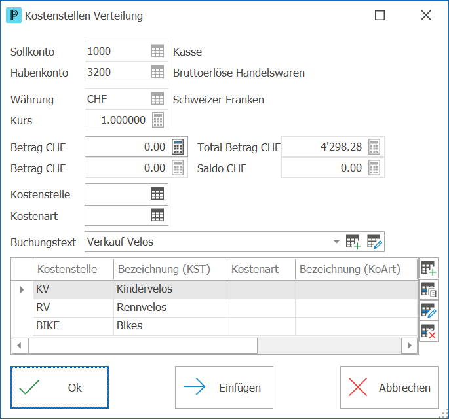Expand the Buchungstext dropdown list
449x419 pixels.
(336, 242)
